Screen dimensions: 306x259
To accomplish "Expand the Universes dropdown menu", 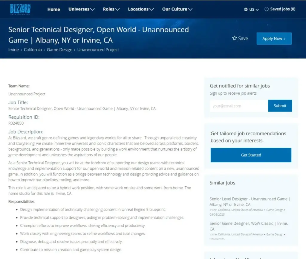I will [x=81, y=9].
